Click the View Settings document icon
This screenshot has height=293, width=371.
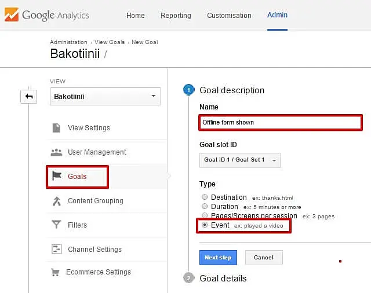click(56, 128)
